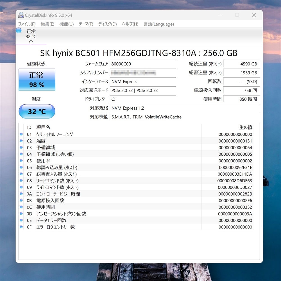This screenshot has width=281, height=281.
Task: Click status dot for 予備領域 (しきい値) row
Action: pos(21,154)
